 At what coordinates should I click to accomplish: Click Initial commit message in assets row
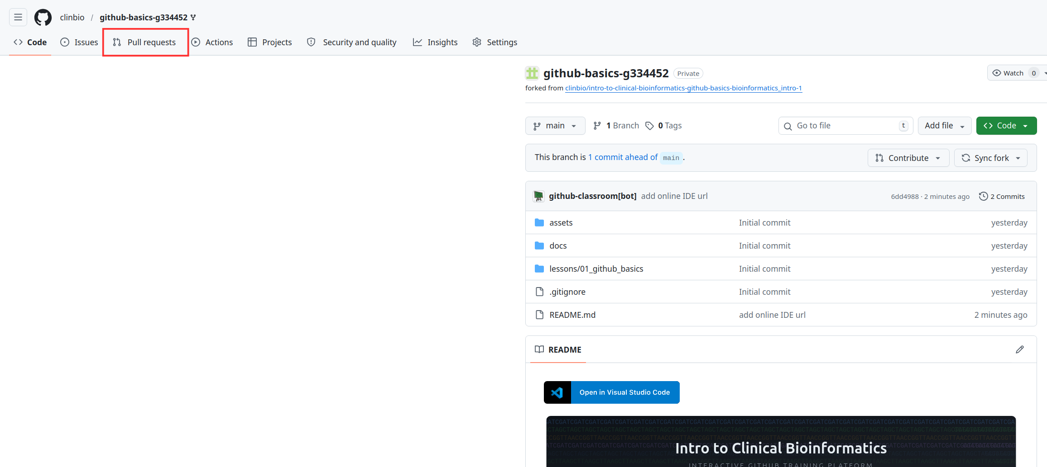(x=764, y=222)
